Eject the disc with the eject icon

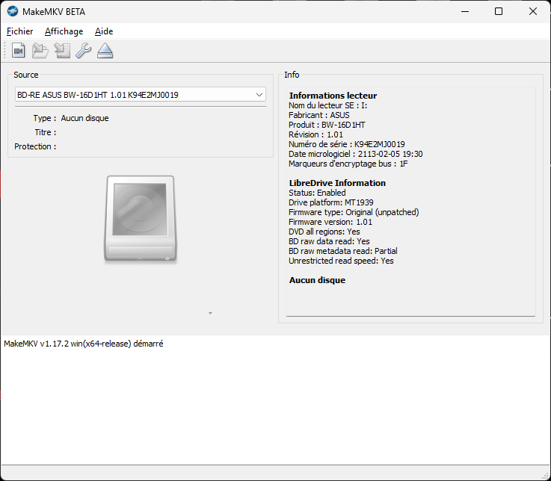[105, 51]
